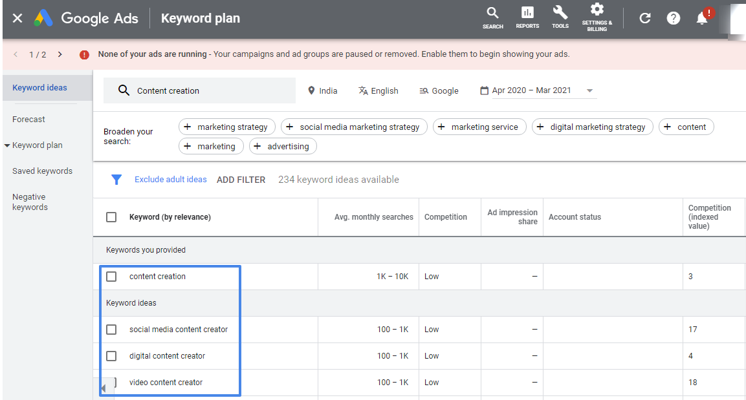Click the Tools wrench icon
Image resolution: width=746 pixels, height=400 pixels.
click(560, 17)
